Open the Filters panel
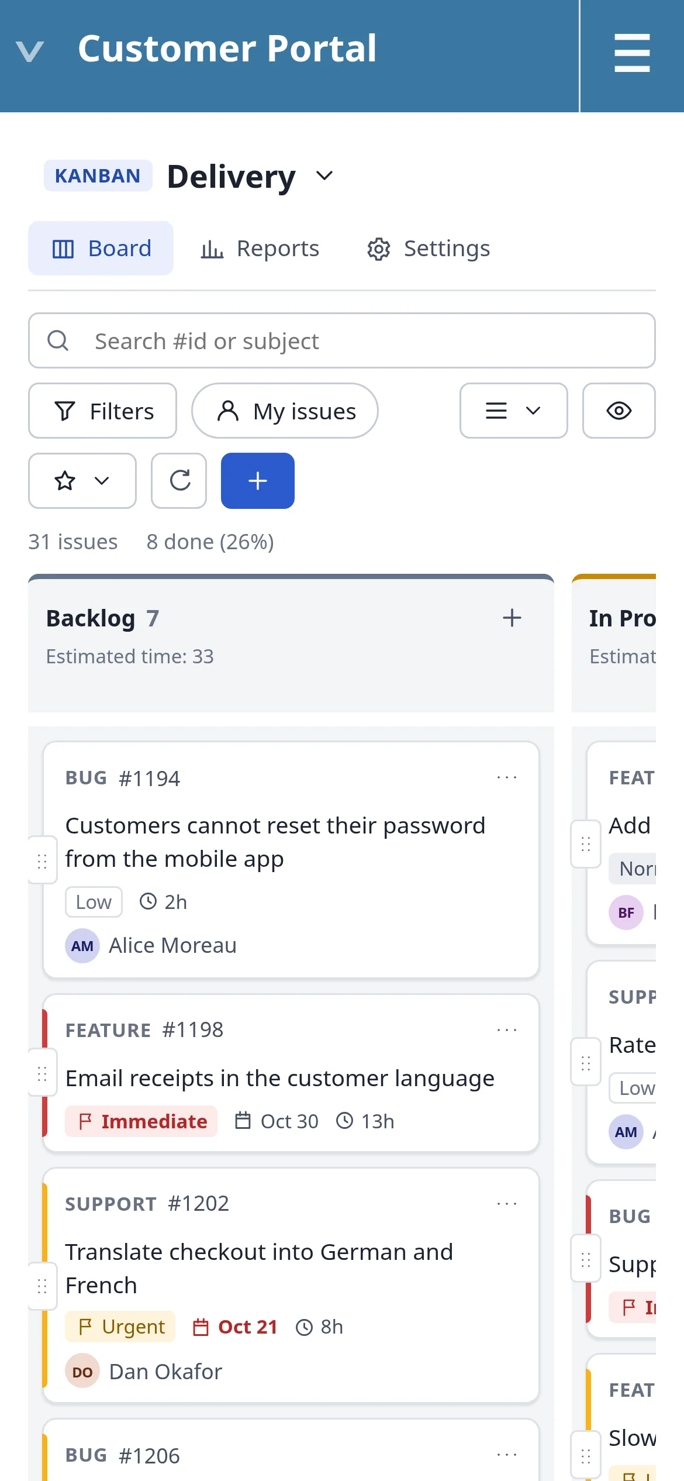The image size is (684, 1481). (x=103, y=411)
